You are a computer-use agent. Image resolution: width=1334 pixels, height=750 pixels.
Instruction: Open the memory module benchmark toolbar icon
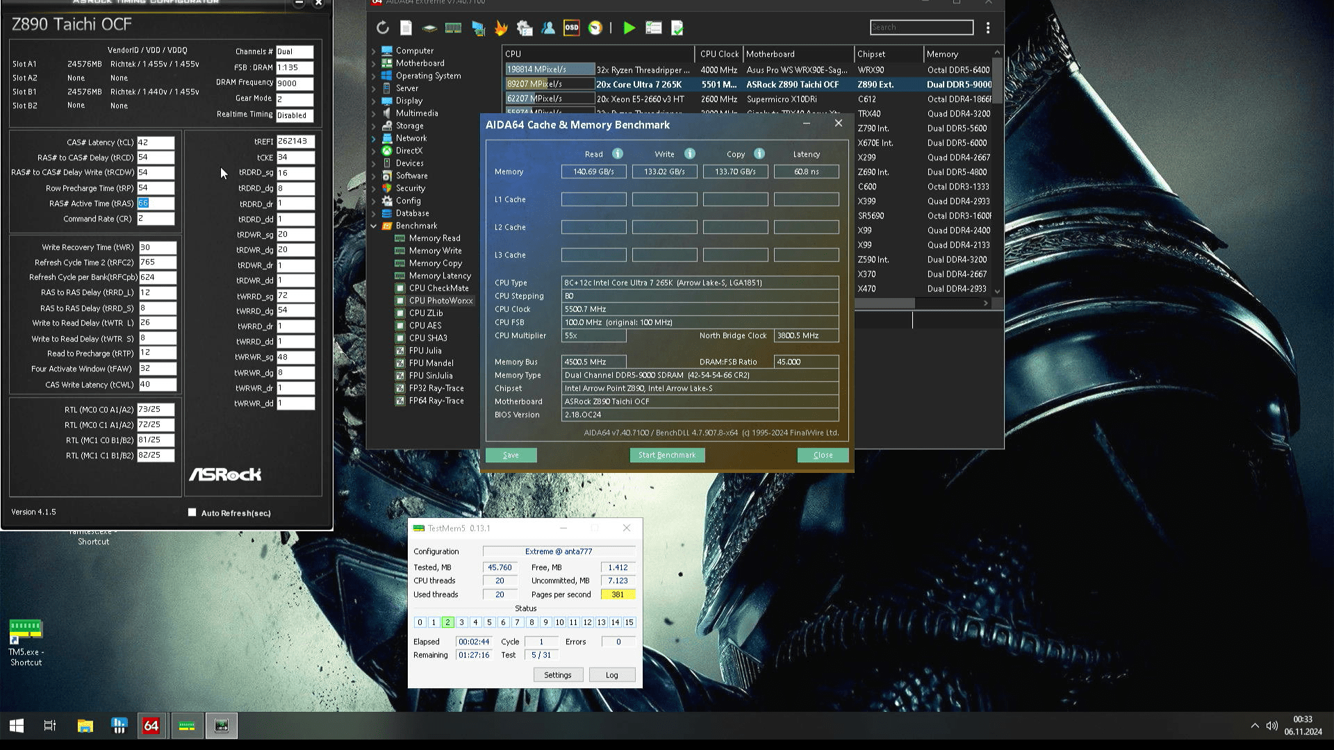(x=453, y=28)
